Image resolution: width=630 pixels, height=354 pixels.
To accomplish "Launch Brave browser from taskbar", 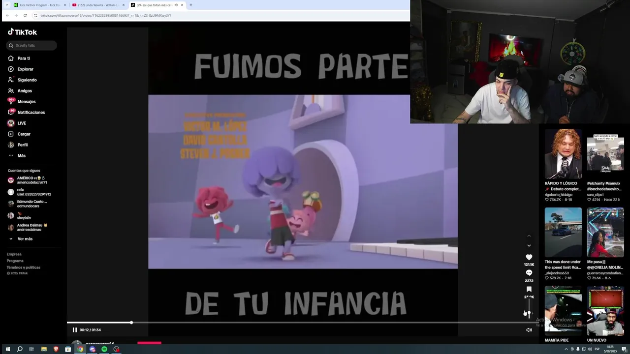I will [x=56, y=349].
